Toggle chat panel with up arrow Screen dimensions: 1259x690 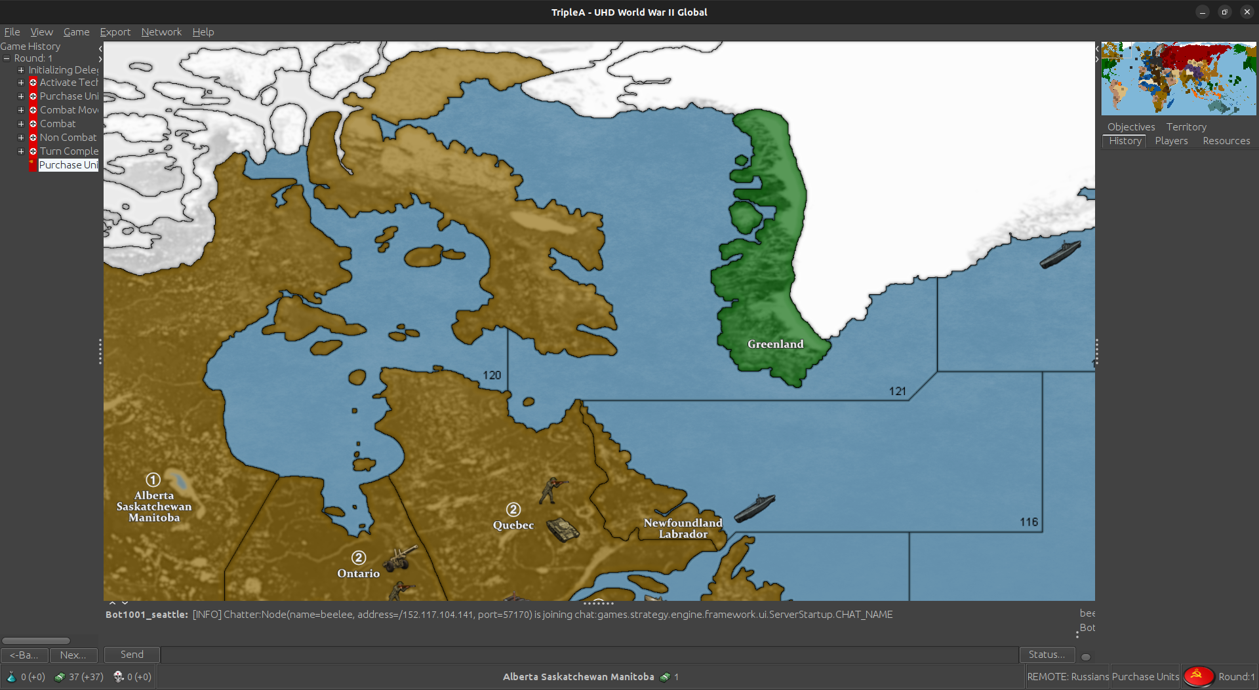(x=112, y=603)
